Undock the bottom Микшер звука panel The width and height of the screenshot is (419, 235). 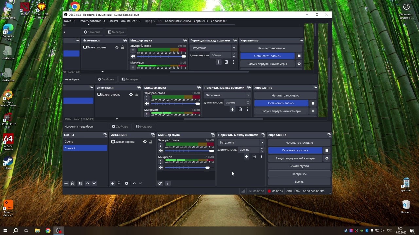(213, 135)
